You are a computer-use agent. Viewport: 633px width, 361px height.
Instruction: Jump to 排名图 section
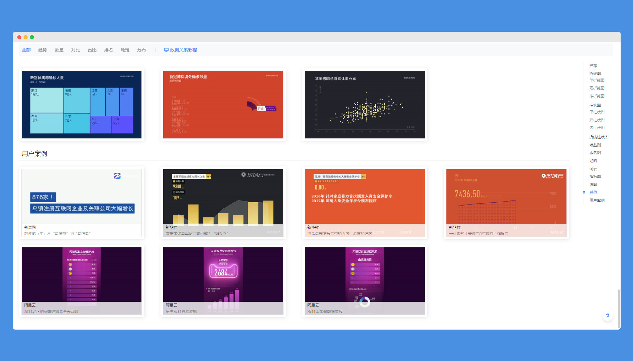(x=595, y=153)
